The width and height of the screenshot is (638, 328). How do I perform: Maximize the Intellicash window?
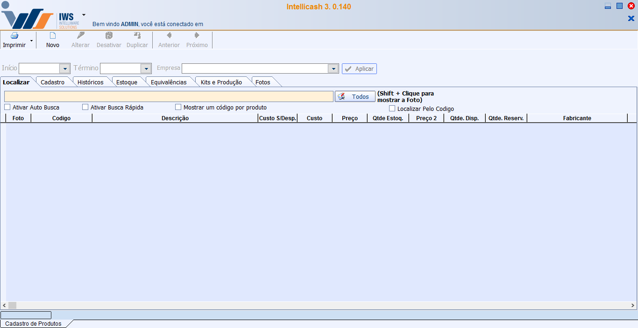coord(619,6)
